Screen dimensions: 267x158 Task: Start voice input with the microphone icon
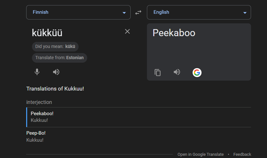[x=37, y=72]
